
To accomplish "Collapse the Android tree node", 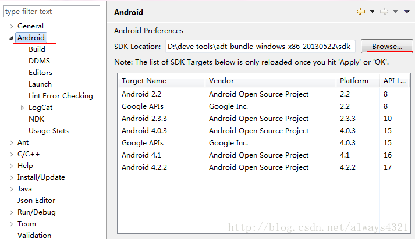I will pyautogui.click(x=11, y=38).
